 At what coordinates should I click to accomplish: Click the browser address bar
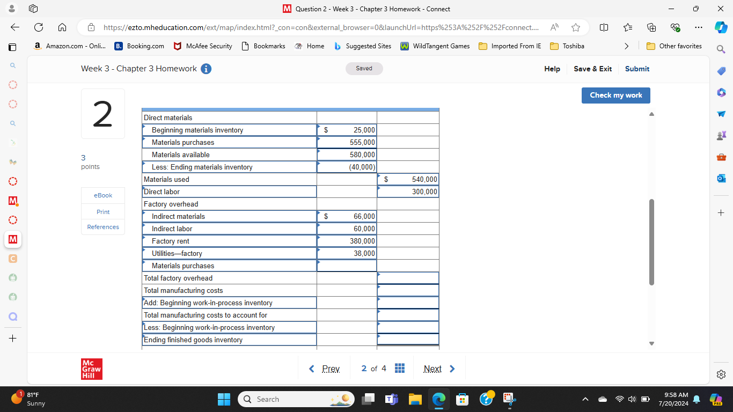[x=320, y=27]
